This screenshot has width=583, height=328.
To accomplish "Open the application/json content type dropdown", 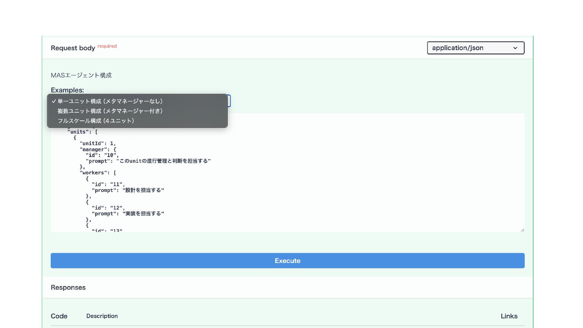I will [x=475, y=48].
